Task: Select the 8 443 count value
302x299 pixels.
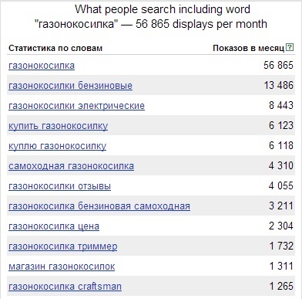Action: [281, 105]
